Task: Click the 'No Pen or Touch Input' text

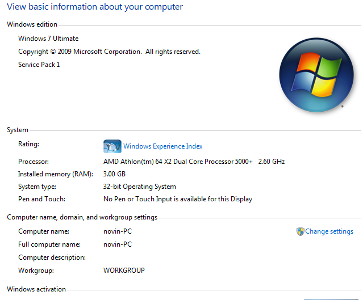Action: [x=178, y=199]
